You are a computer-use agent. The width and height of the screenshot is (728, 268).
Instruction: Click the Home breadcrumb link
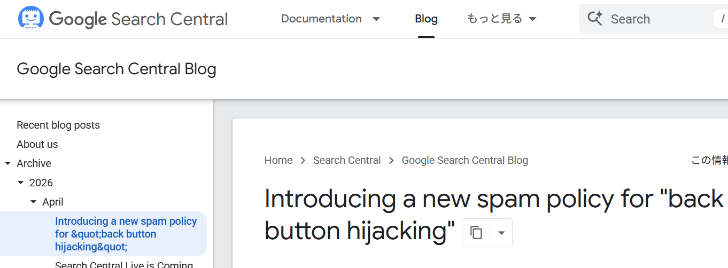[278, 160]
